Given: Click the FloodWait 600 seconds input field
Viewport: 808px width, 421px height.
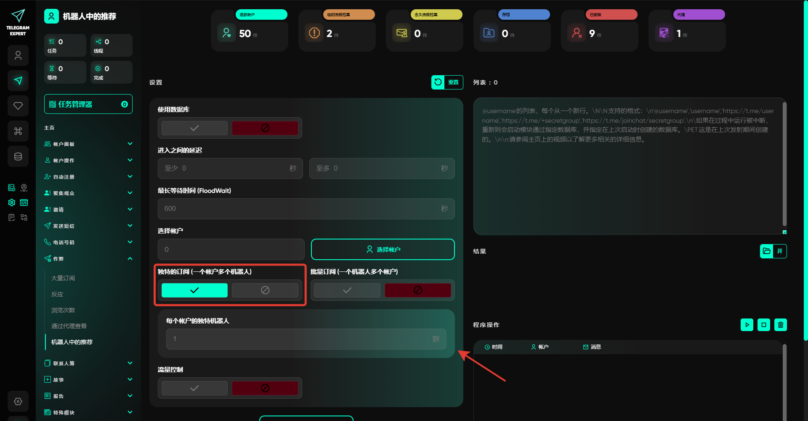Looking at the screenshot, I should pos(299,209).
